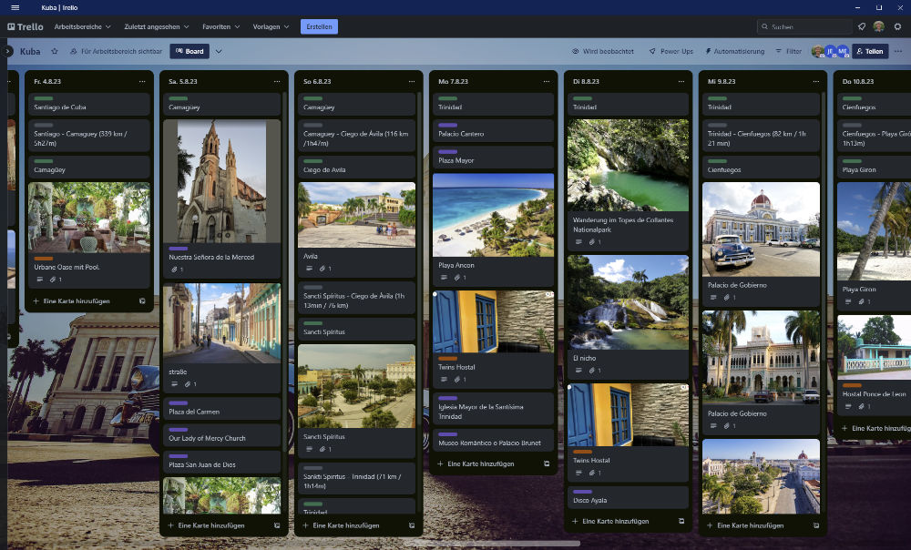Click the Erstellen button
This screenshot has height=550, width=911.
(x=319, y=26)
